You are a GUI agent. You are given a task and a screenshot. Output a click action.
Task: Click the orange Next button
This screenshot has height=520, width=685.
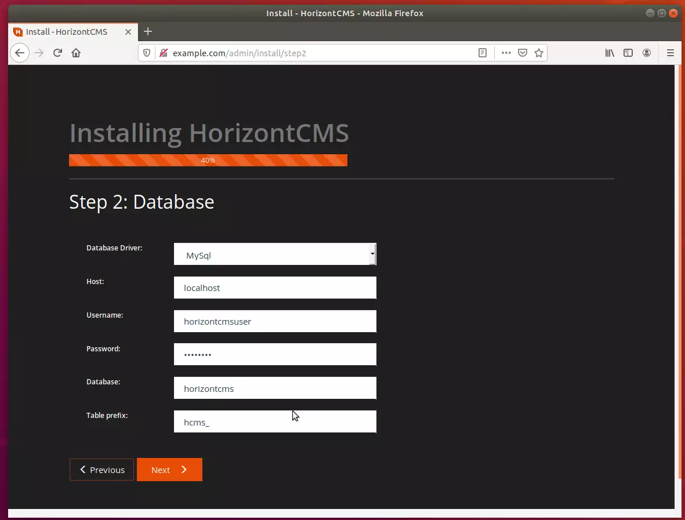169,470
